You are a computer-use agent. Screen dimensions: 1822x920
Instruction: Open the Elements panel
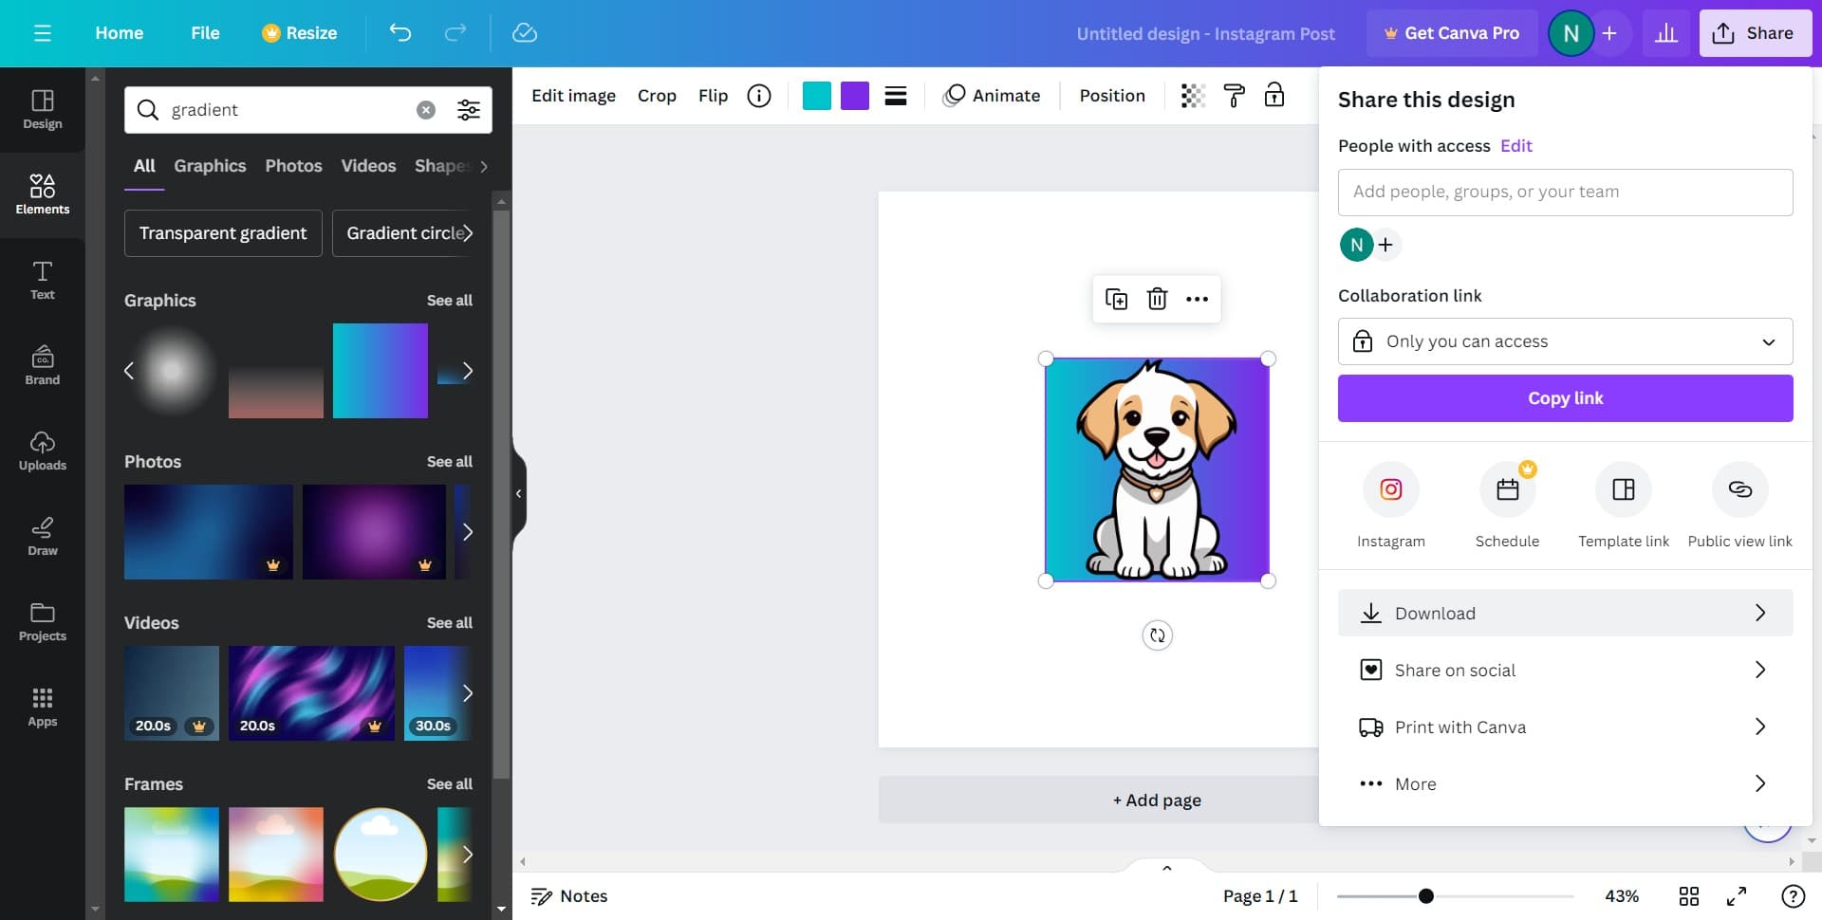[42, 194]
